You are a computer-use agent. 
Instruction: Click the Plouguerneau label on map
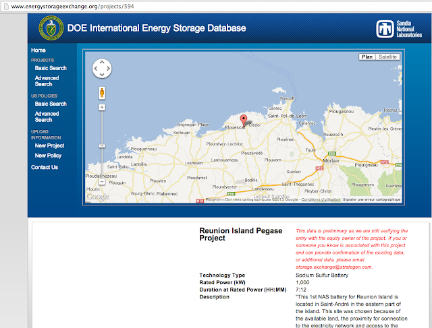[x=144, y=149]
